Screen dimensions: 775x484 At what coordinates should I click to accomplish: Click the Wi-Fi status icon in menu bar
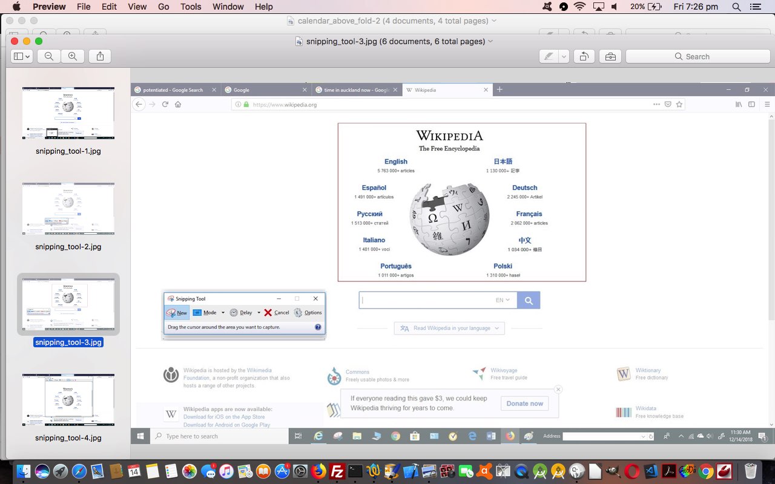pos(580,7)
